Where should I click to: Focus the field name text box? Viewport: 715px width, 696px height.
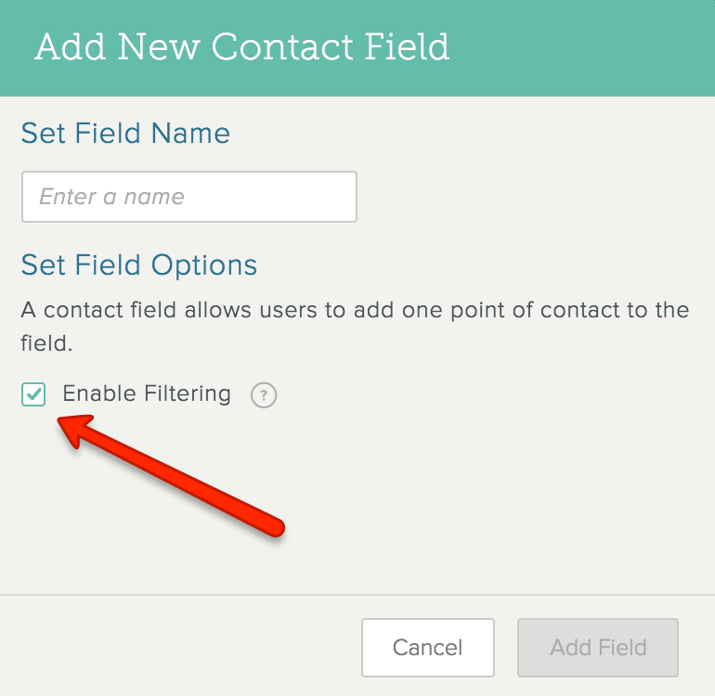coord(189,197)
